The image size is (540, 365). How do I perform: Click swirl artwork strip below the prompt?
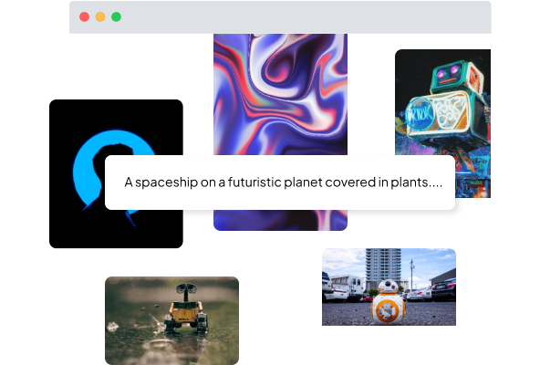pyautogui.click(x=280, y=220)
